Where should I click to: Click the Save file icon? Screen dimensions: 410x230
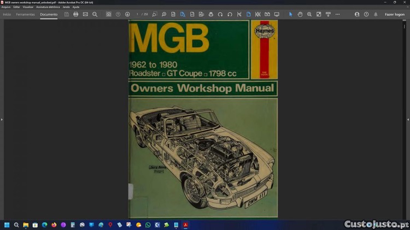(x=67, y=14)
